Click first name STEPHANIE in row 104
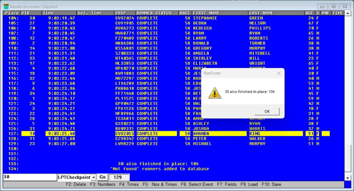Screen dimensions: 354x191 (x=205, y=18)
